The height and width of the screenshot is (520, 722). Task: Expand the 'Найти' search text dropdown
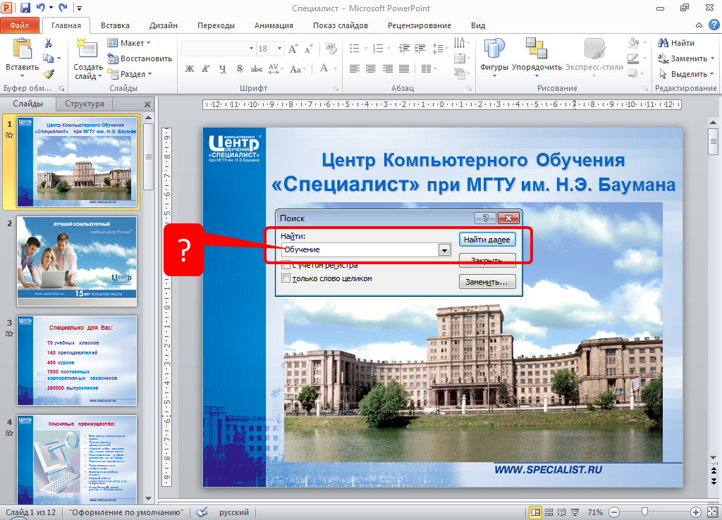point(444,250)
